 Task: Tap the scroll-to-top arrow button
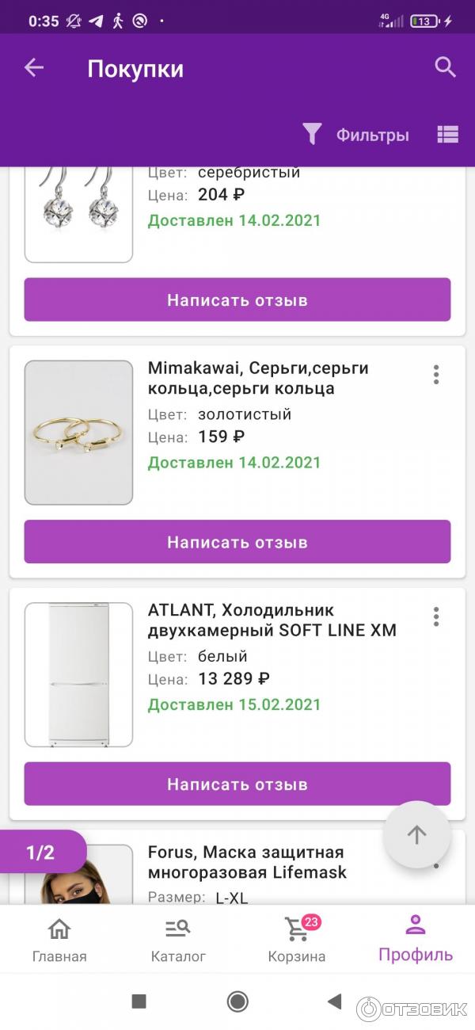(416, 834)
